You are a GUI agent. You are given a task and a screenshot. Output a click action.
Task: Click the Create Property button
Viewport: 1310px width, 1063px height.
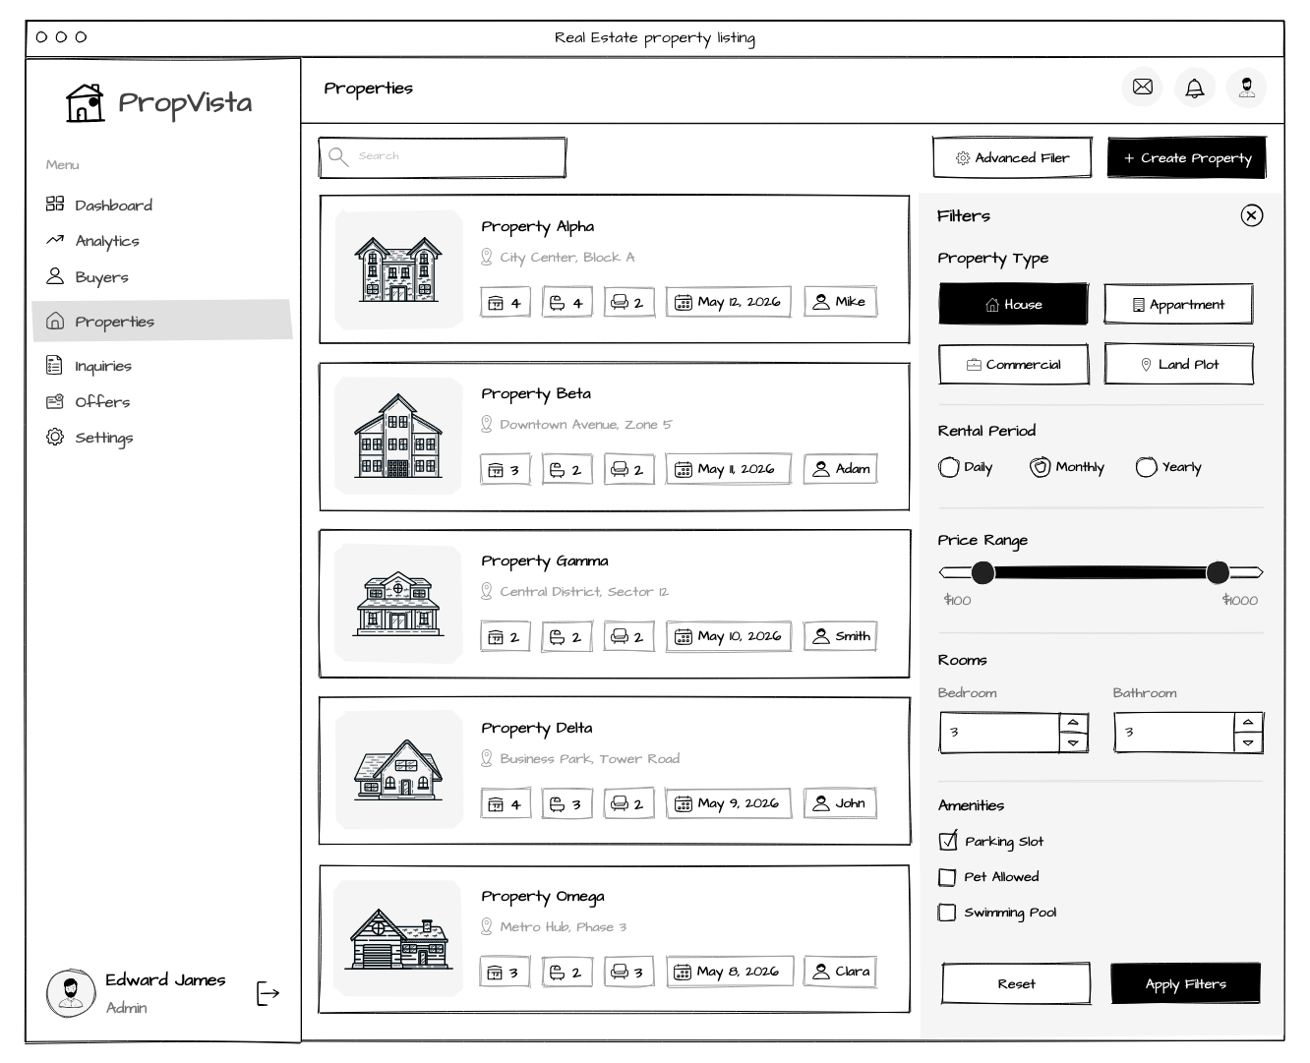point(1187,157)
